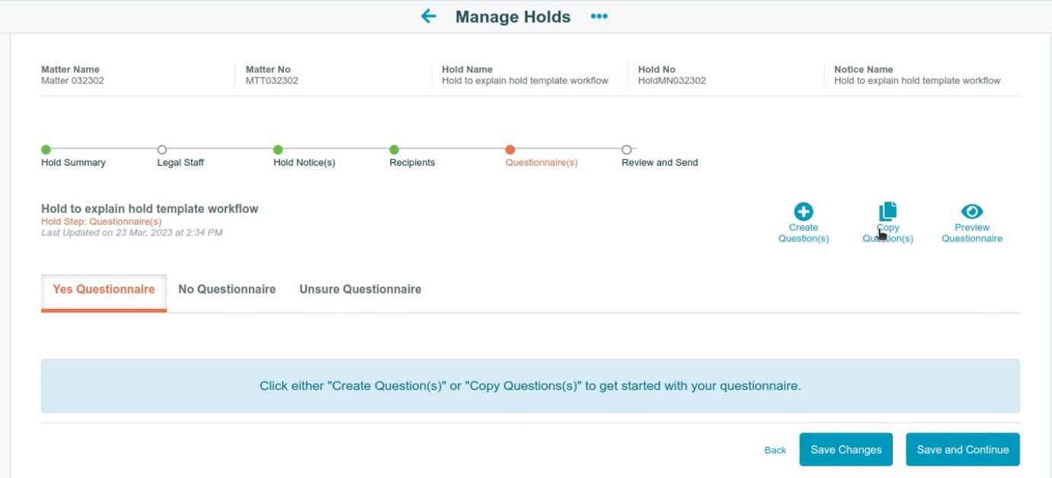Select the Questionnaire(s) step circle
Image resolution: width=1052 pixels, height=478 pixels.
(x=510, y=150)
